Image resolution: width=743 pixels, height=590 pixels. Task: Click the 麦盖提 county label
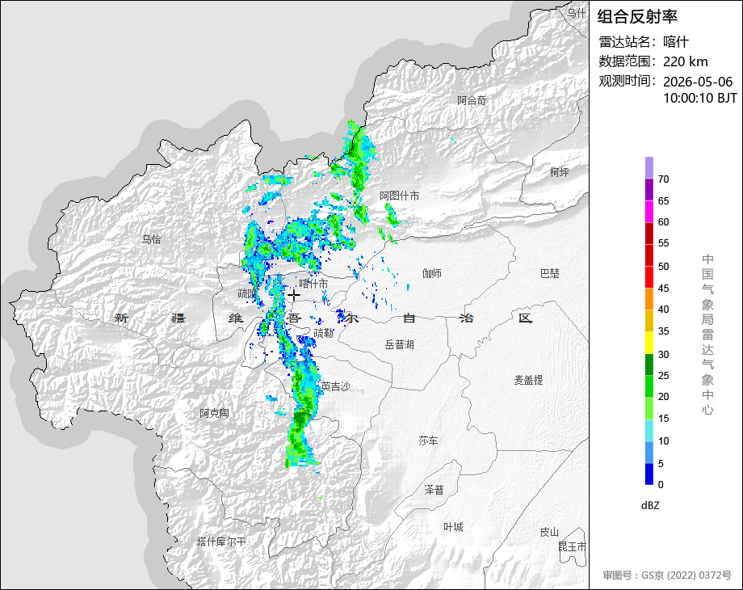(x=528, y=380)
